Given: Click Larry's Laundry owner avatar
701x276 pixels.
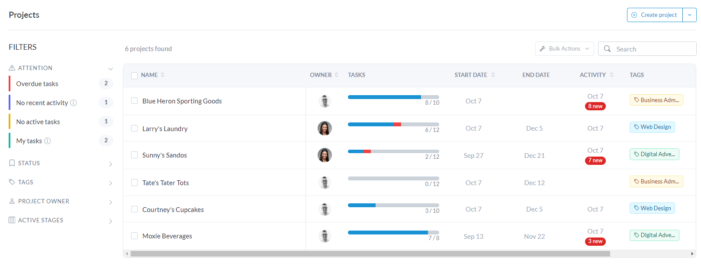Looking at the screenshot, I should tap(325, 128).
